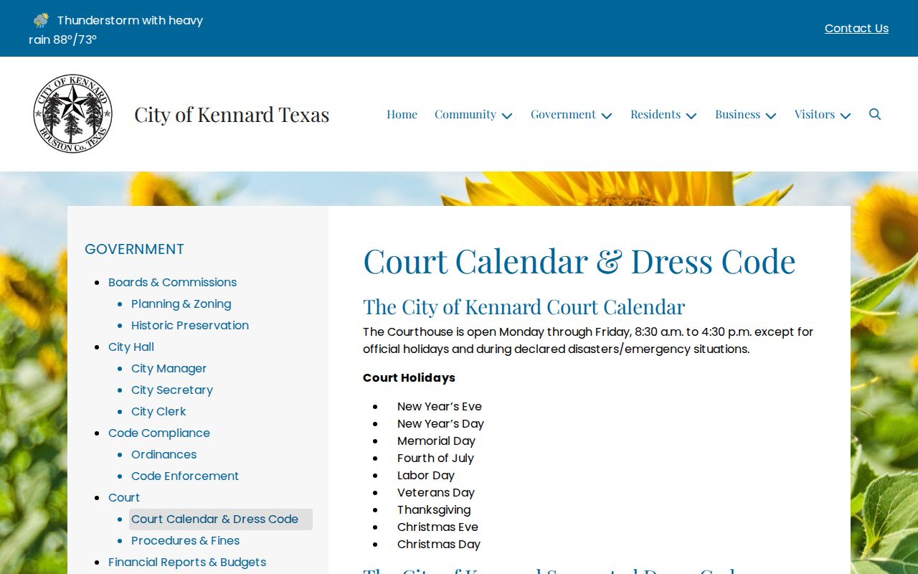
Task: Click Veterans Day in holidays list
Action: coord(436,492)
